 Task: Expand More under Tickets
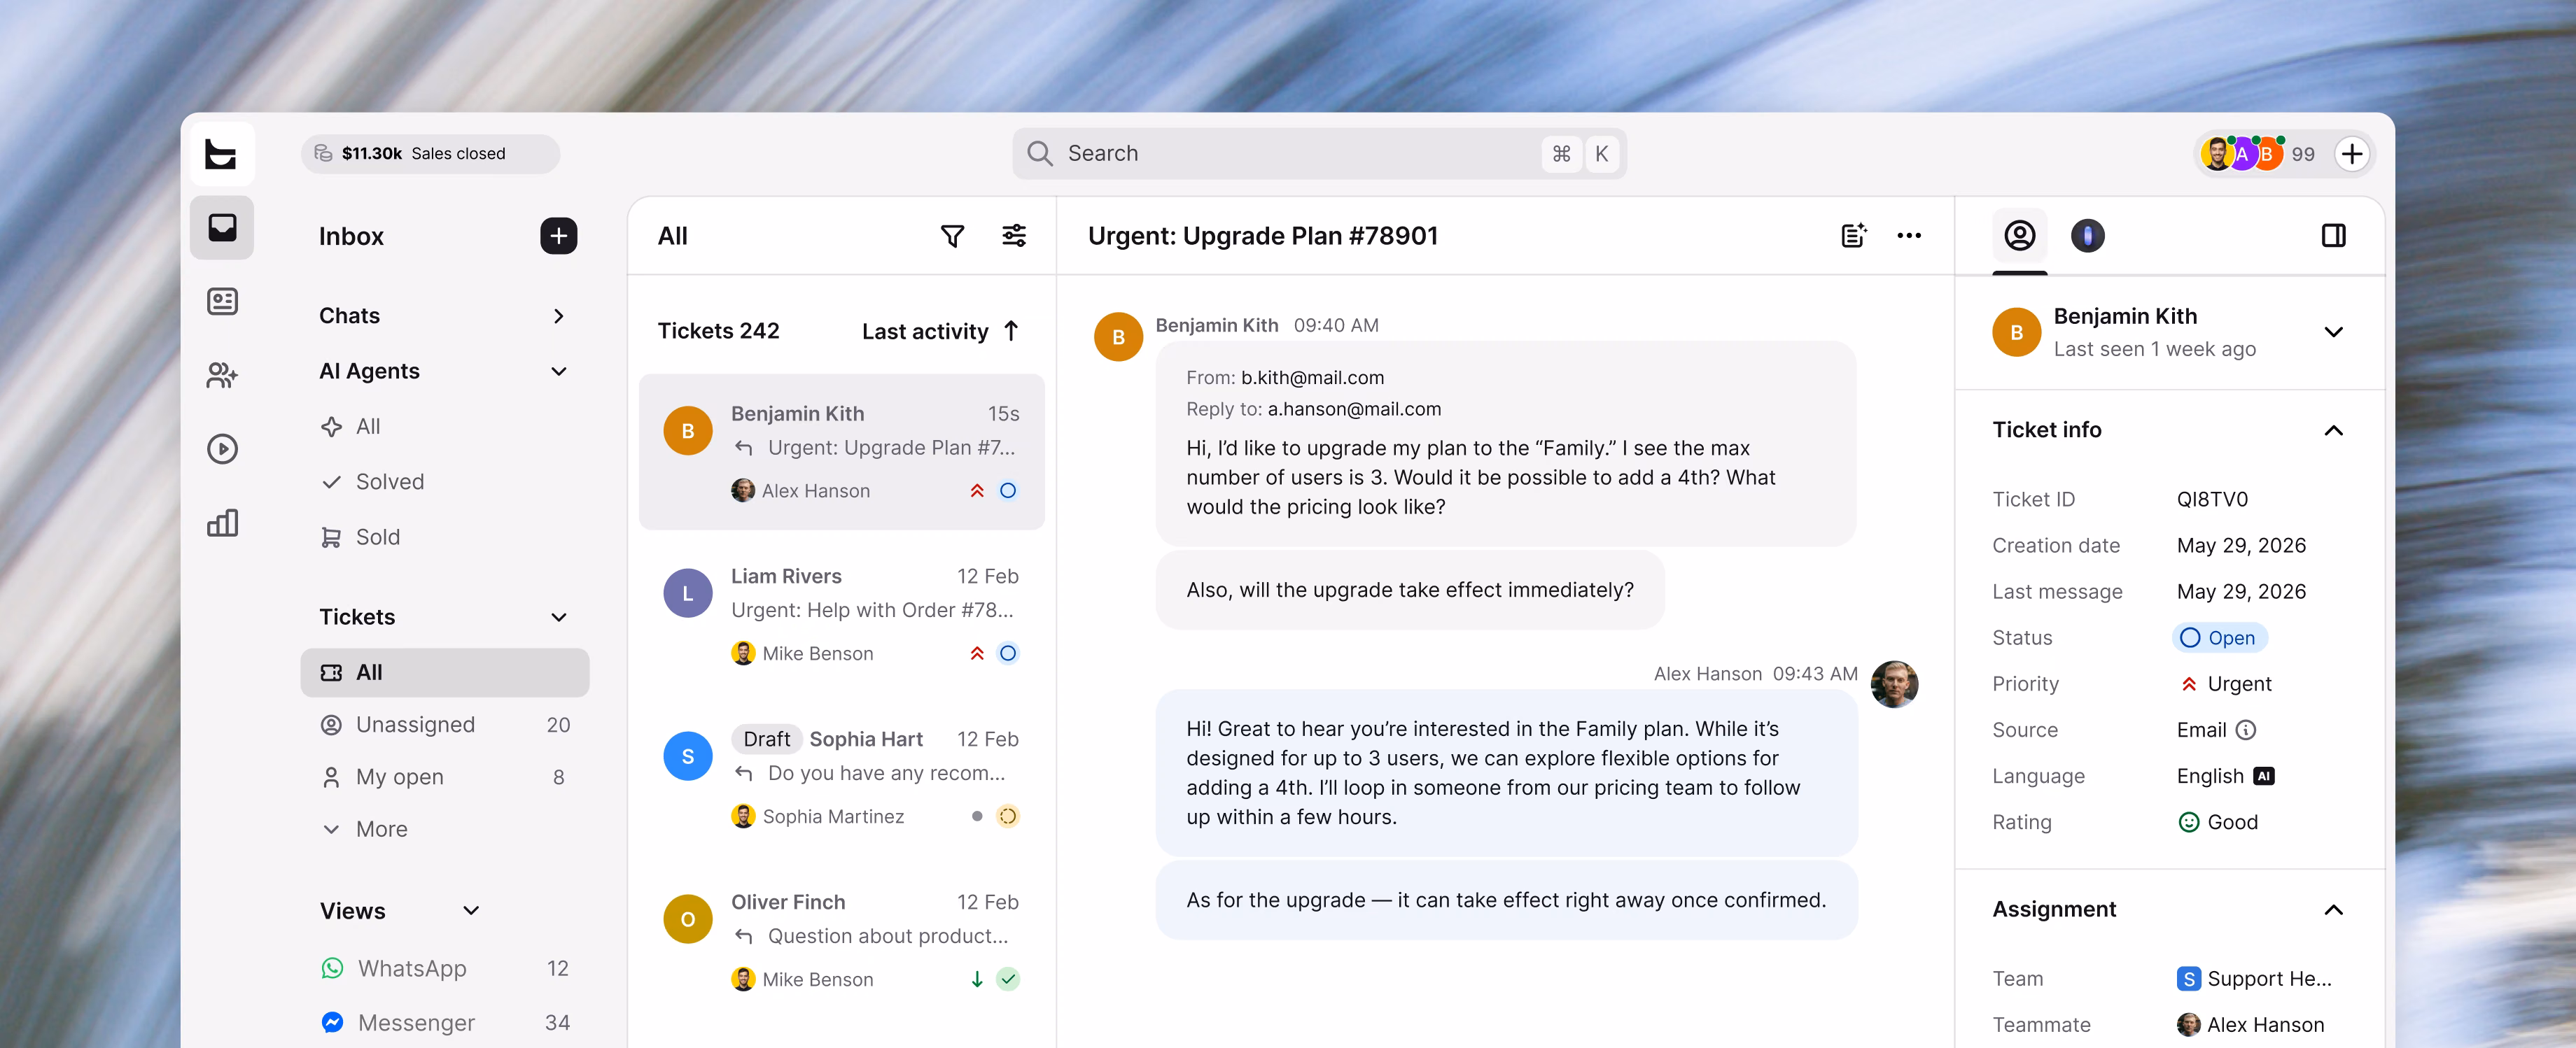pos(445,829)
